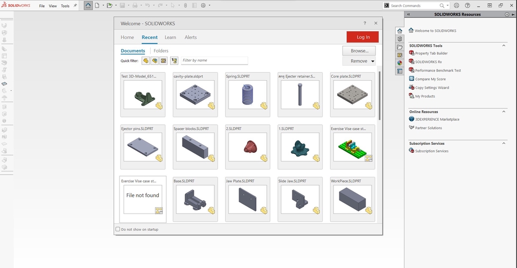Viewport: 517px width, 268px height.
Task: Open the Search Commands dropdown arrow
Action: click(x=448, y=5)
